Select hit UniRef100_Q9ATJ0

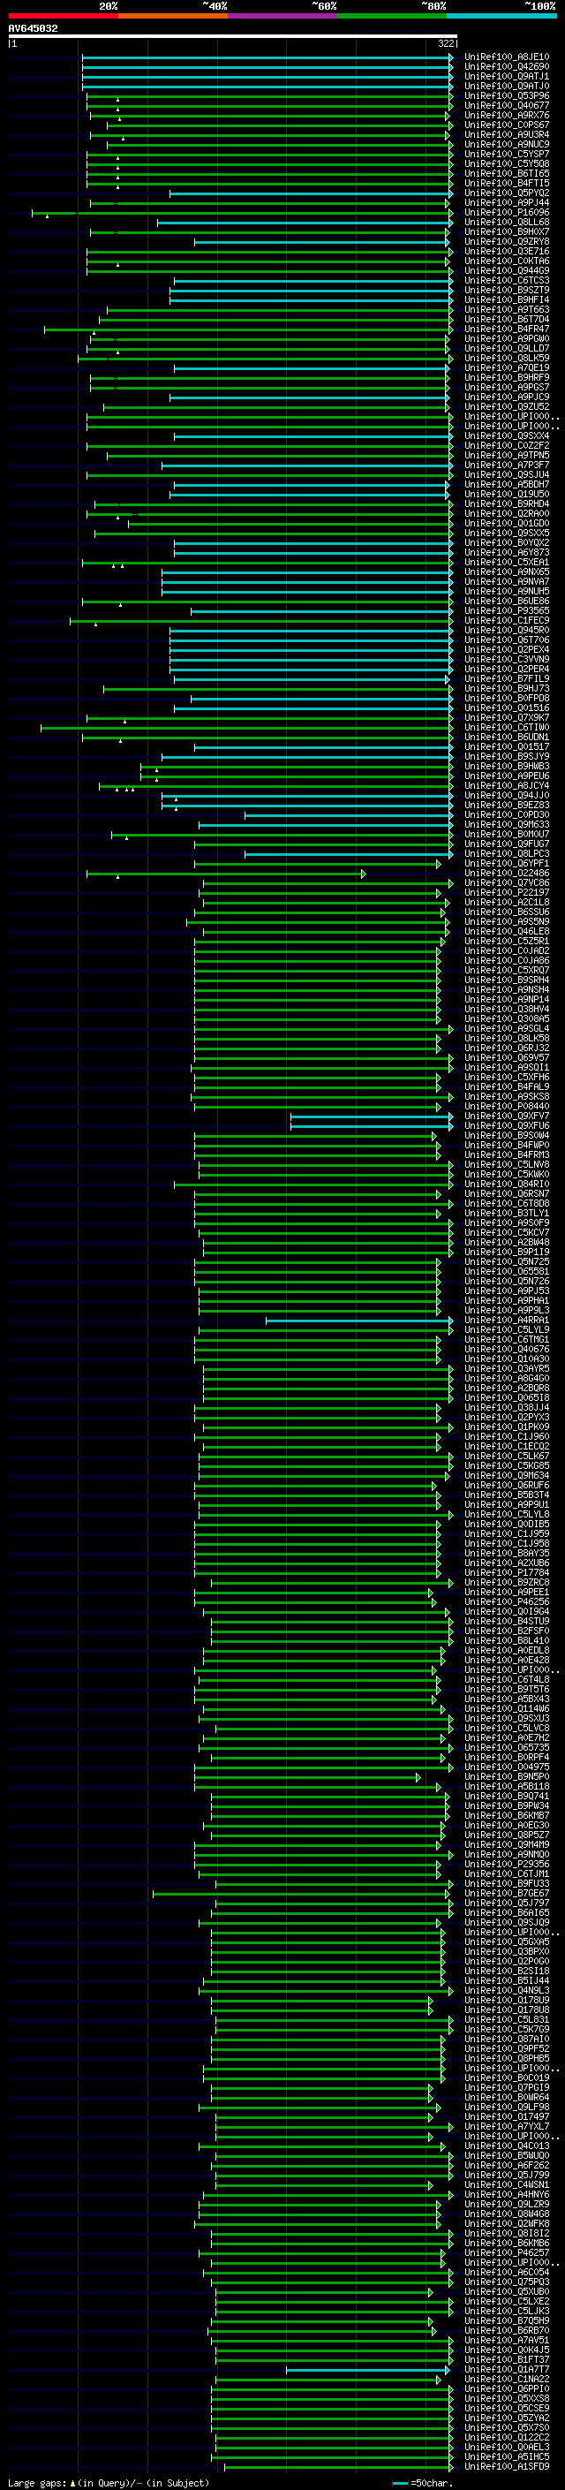click(x=507, y=86)
